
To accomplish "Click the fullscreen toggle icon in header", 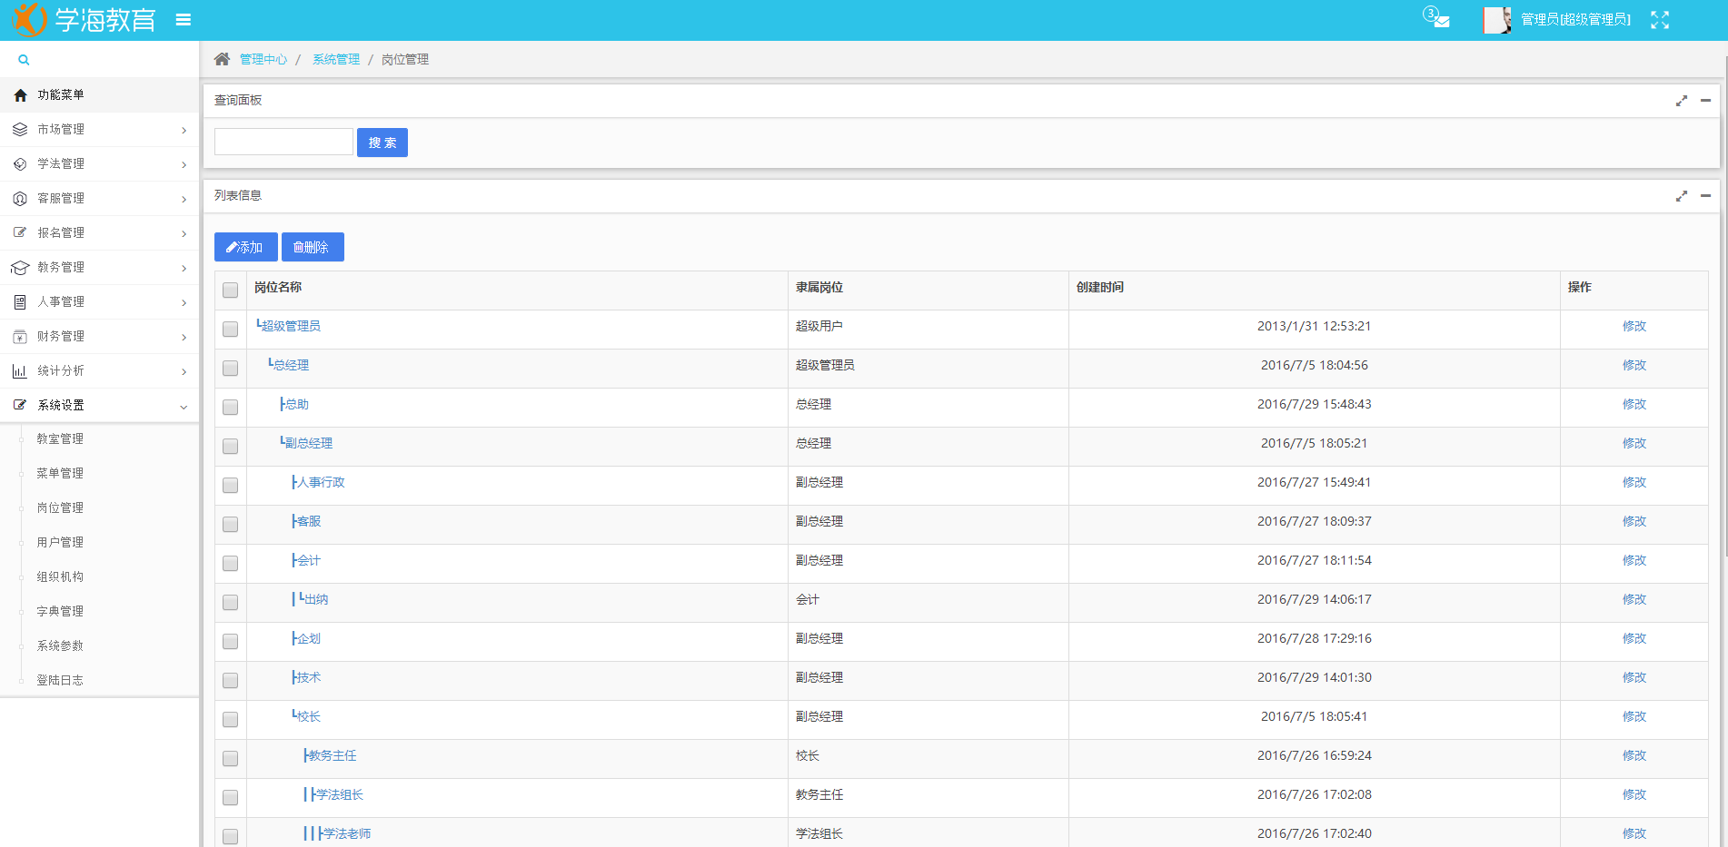I will [x=1660, y=20].
